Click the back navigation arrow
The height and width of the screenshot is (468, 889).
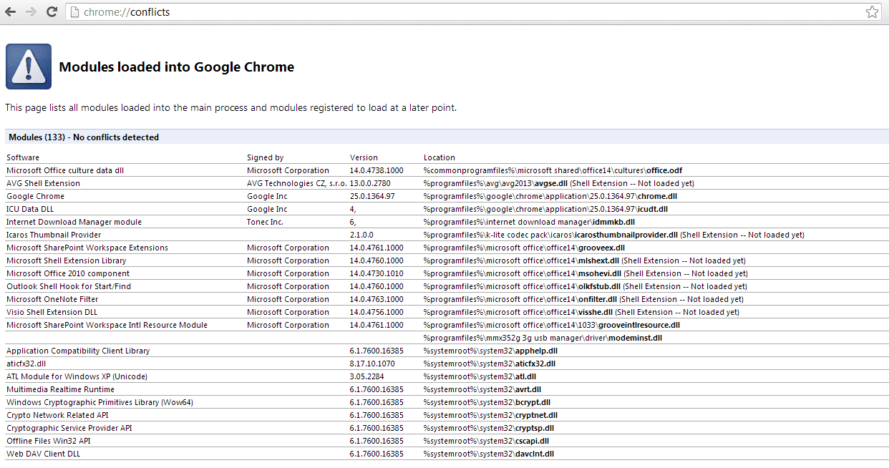click(11, 11)
